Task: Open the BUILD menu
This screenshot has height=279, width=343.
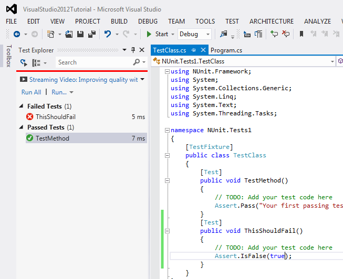Action: coord(119,22)
